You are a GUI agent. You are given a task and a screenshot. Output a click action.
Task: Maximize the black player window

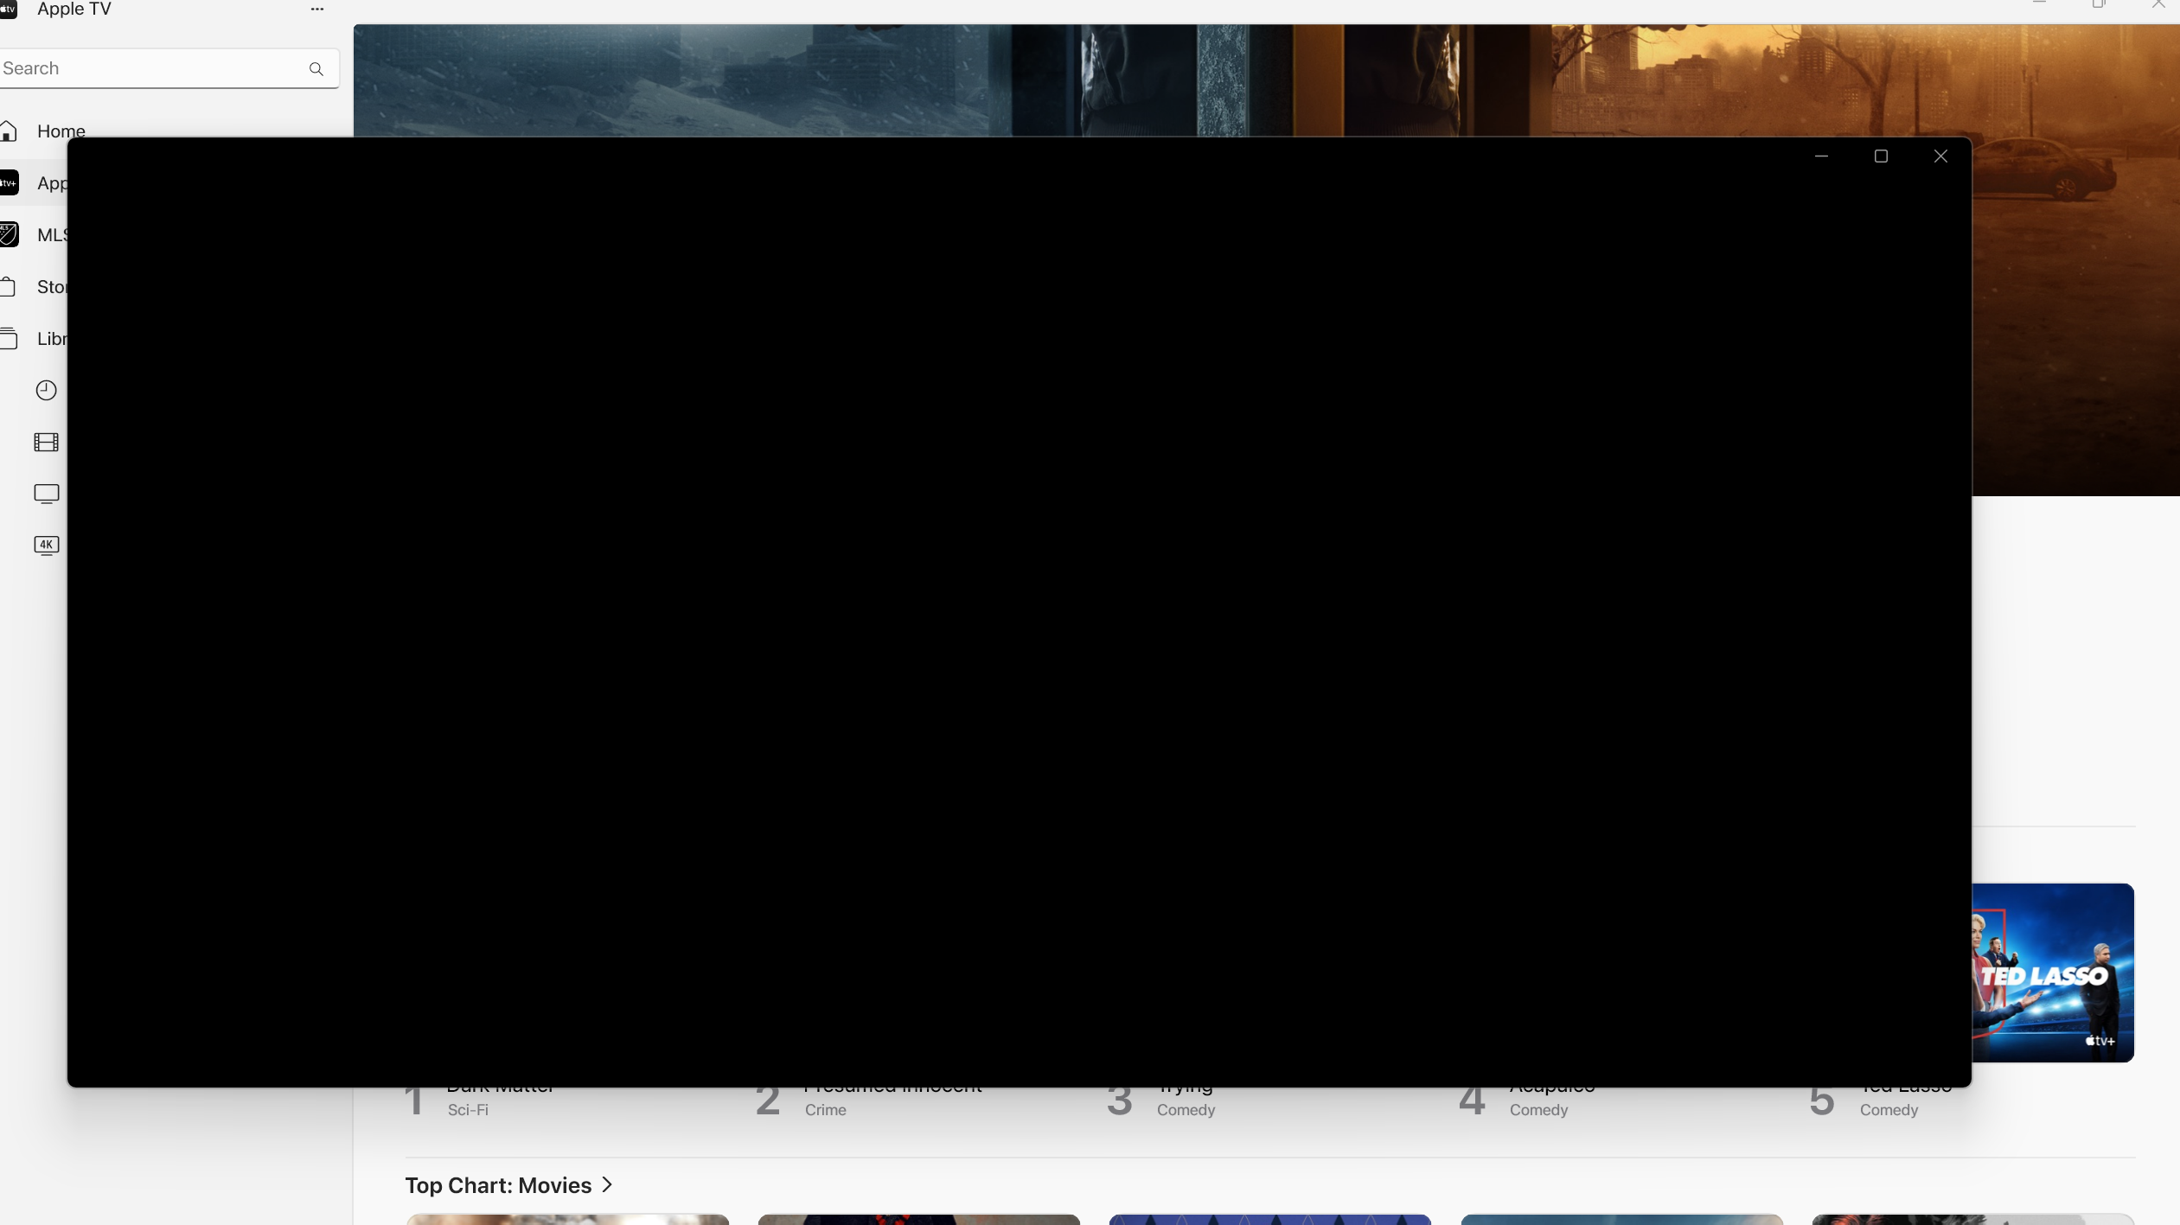click(x=1881, y=156)
